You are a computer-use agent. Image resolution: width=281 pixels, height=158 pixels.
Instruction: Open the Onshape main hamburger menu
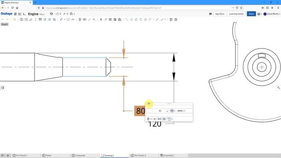pos(15,14)
